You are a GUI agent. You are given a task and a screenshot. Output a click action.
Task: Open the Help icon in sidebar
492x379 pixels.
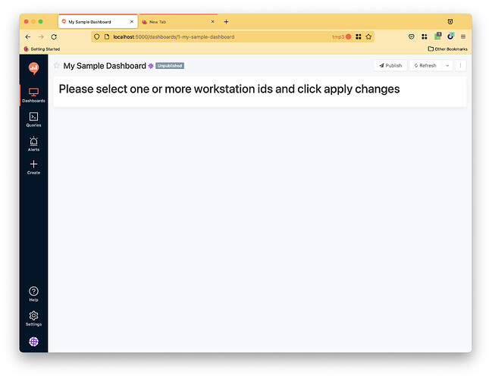33,294
